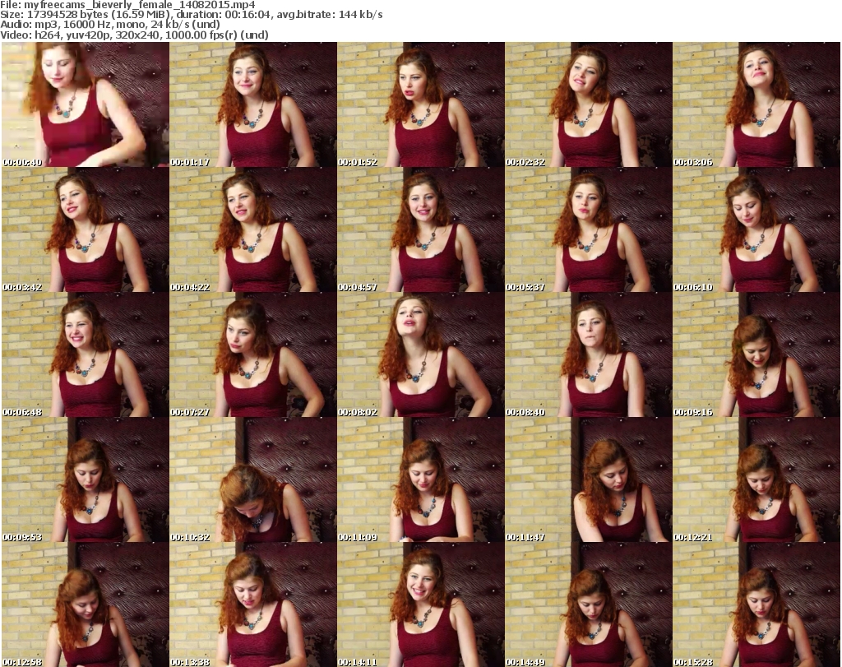
Task: Click the thumbnail stamped 00:00:40
Action: 86,104
